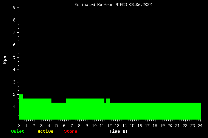Image resolution: width=208 pixels, height=138 pixels.
Task: Click the green bar area above hour 20
Action: pos(170,111)
